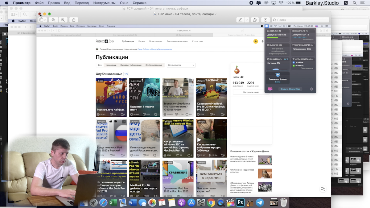
Task: Open title dropdown of FCP макс document
Action: (216, 14)
